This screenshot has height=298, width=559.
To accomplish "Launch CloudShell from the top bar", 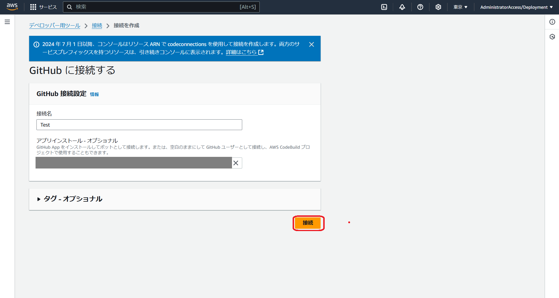I will pyautogui.click(x=384, y=7).
